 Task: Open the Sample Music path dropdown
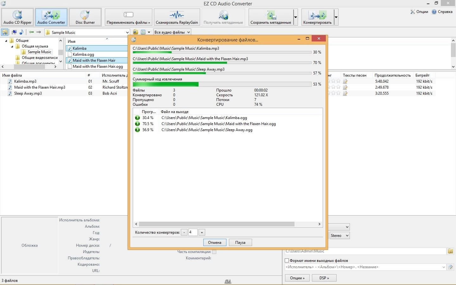(x=127, y=32)
